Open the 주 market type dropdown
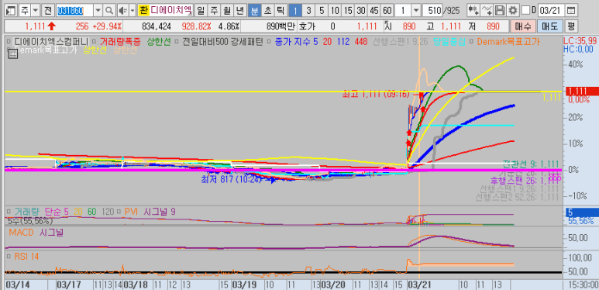This screenshot has width=599, height=290. point(35,10)
